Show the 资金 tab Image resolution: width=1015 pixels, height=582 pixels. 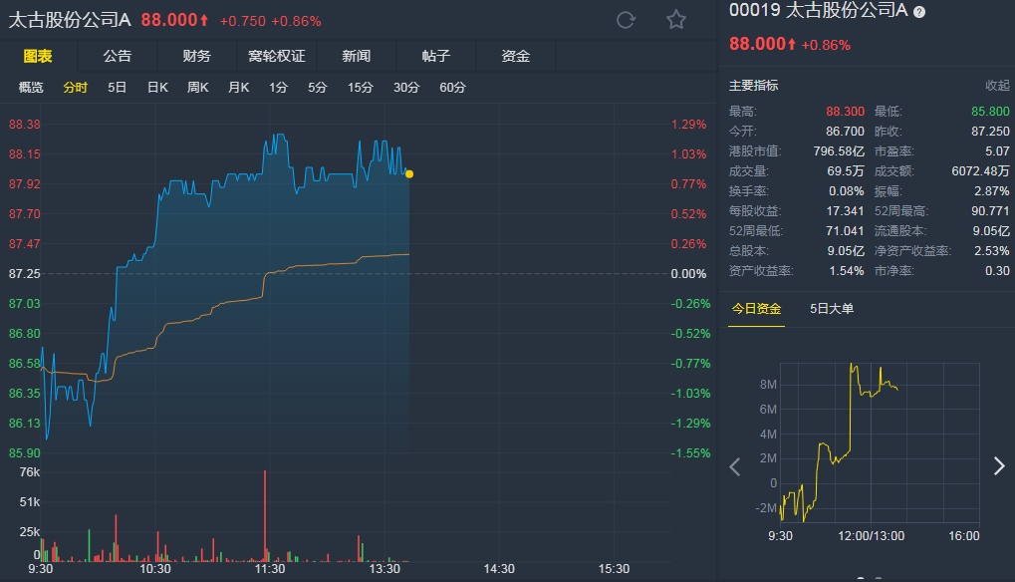point(515,56)
